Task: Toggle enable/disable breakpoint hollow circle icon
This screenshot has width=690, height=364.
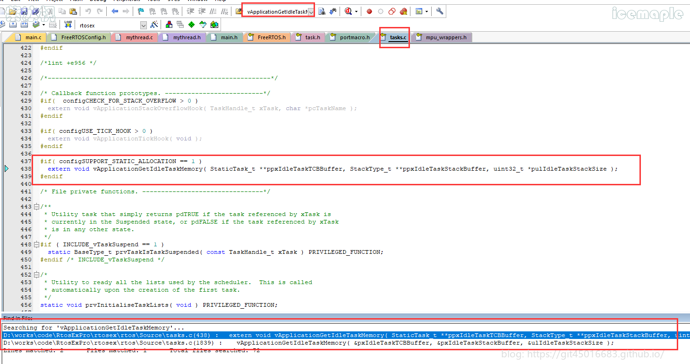Action: pyautogui.click(x=381, y=11)
